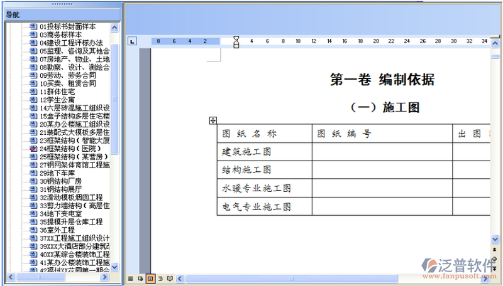
Task: Click document icon beside 34地下变电室
Action: pos(33,213)
